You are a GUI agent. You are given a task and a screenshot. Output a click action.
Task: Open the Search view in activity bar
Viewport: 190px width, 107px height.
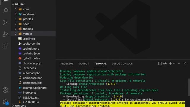[5, 11]
